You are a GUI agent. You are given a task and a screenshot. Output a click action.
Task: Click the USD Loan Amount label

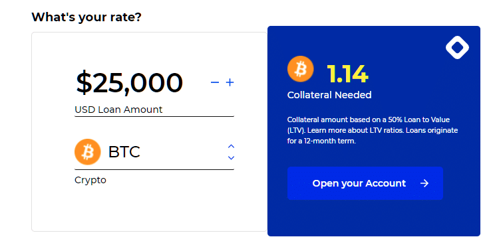(x=118, y=110)
